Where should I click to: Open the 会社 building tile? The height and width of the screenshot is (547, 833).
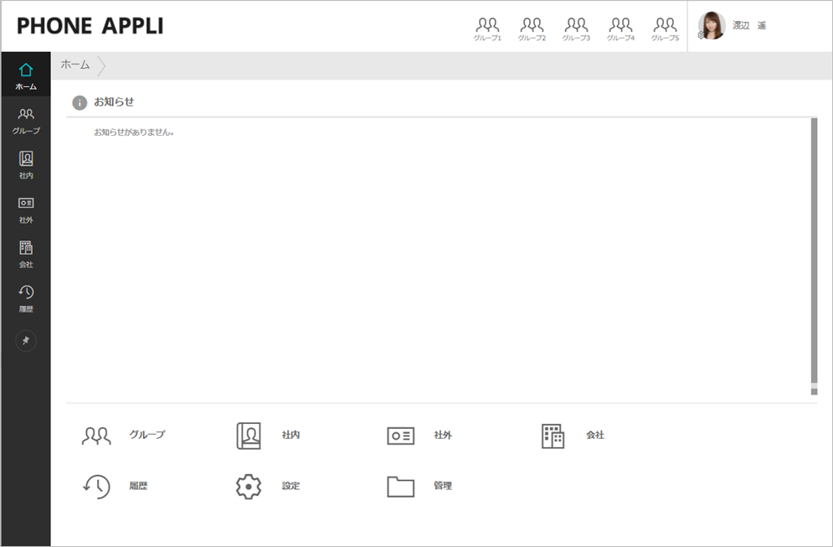click(553, 436)
